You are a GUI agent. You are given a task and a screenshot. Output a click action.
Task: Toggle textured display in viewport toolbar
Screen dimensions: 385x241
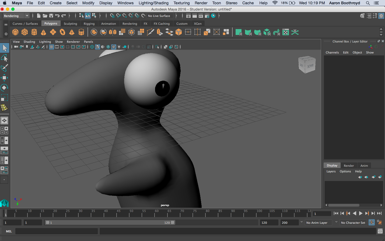pos(114,47)
